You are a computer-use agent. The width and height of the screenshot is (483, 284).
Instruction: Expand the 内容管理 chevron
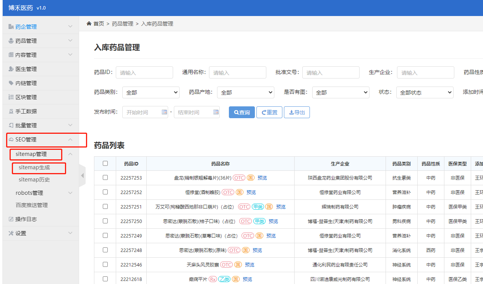click(x=70, y=55)
